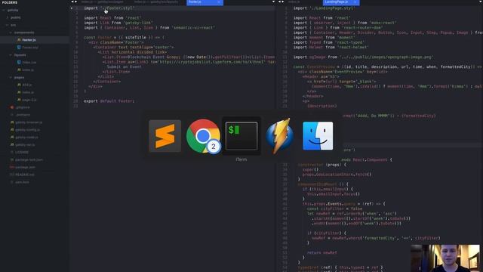Collapse the src folder
Screen dimensions: 483x272
pyautogui.click(x=8, y=25)
